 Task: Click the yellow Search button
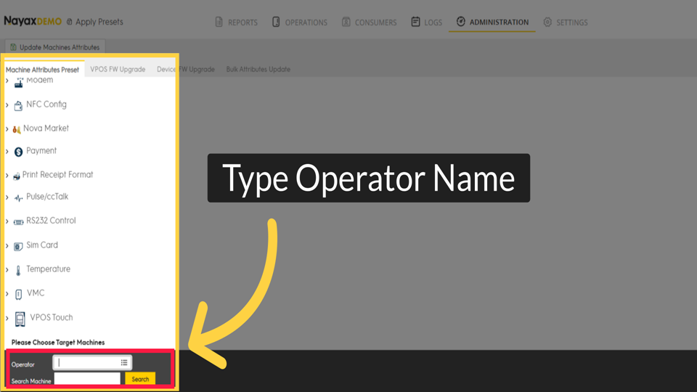(140, 379)
